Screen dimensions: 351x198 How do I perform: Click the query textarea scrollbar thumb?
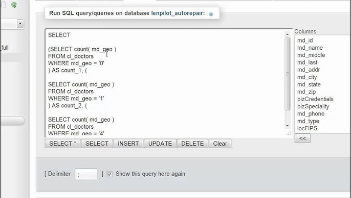point(288,74)
